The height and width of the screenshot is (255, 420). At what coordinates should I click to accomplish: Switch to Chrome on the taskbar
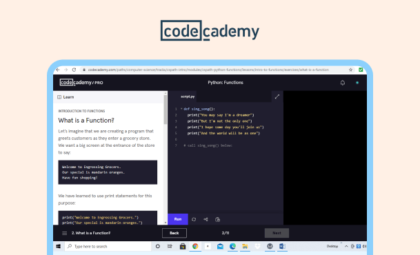[x=195, y=246]
